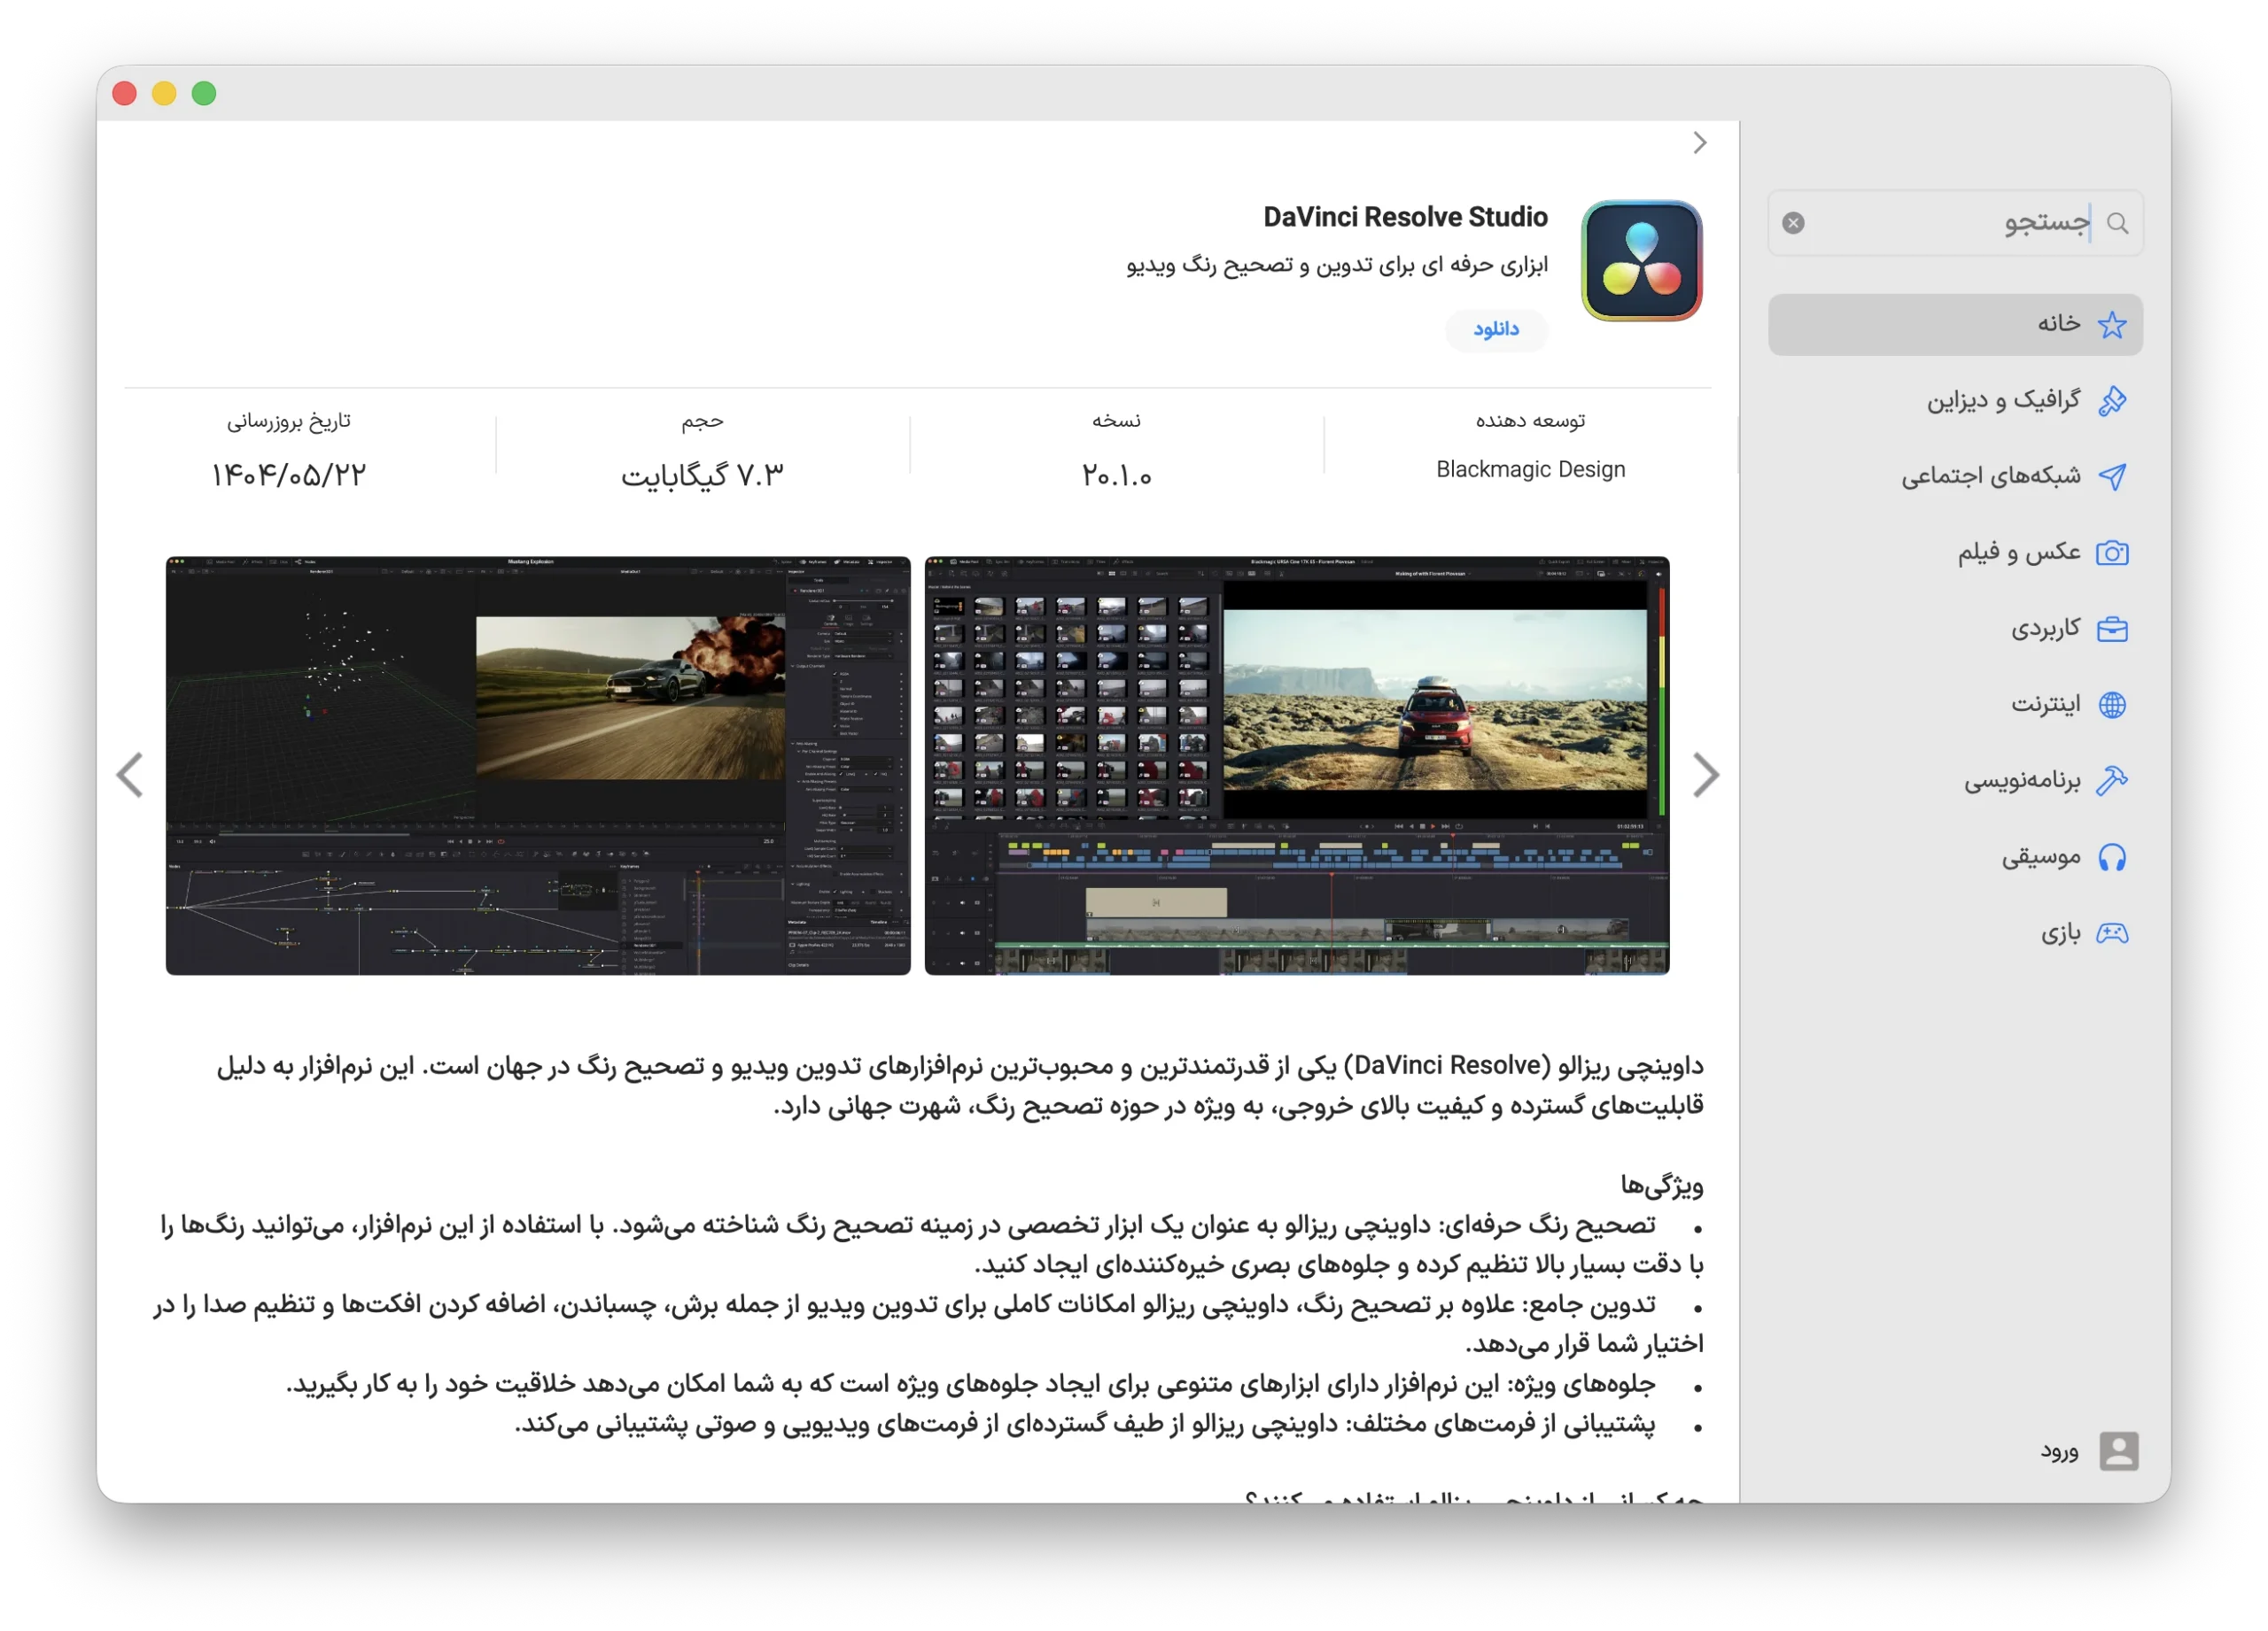2268x1631 pixels.
Task: Click the magnifier icon in the search bar
Action: (2118, 222)
